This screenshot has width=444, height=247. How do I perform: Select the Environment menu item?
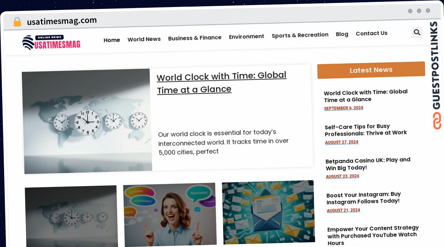coord(246,36)
